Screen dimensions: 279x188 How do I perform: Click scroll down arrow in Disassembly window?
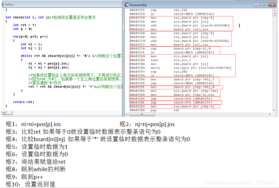274,111
